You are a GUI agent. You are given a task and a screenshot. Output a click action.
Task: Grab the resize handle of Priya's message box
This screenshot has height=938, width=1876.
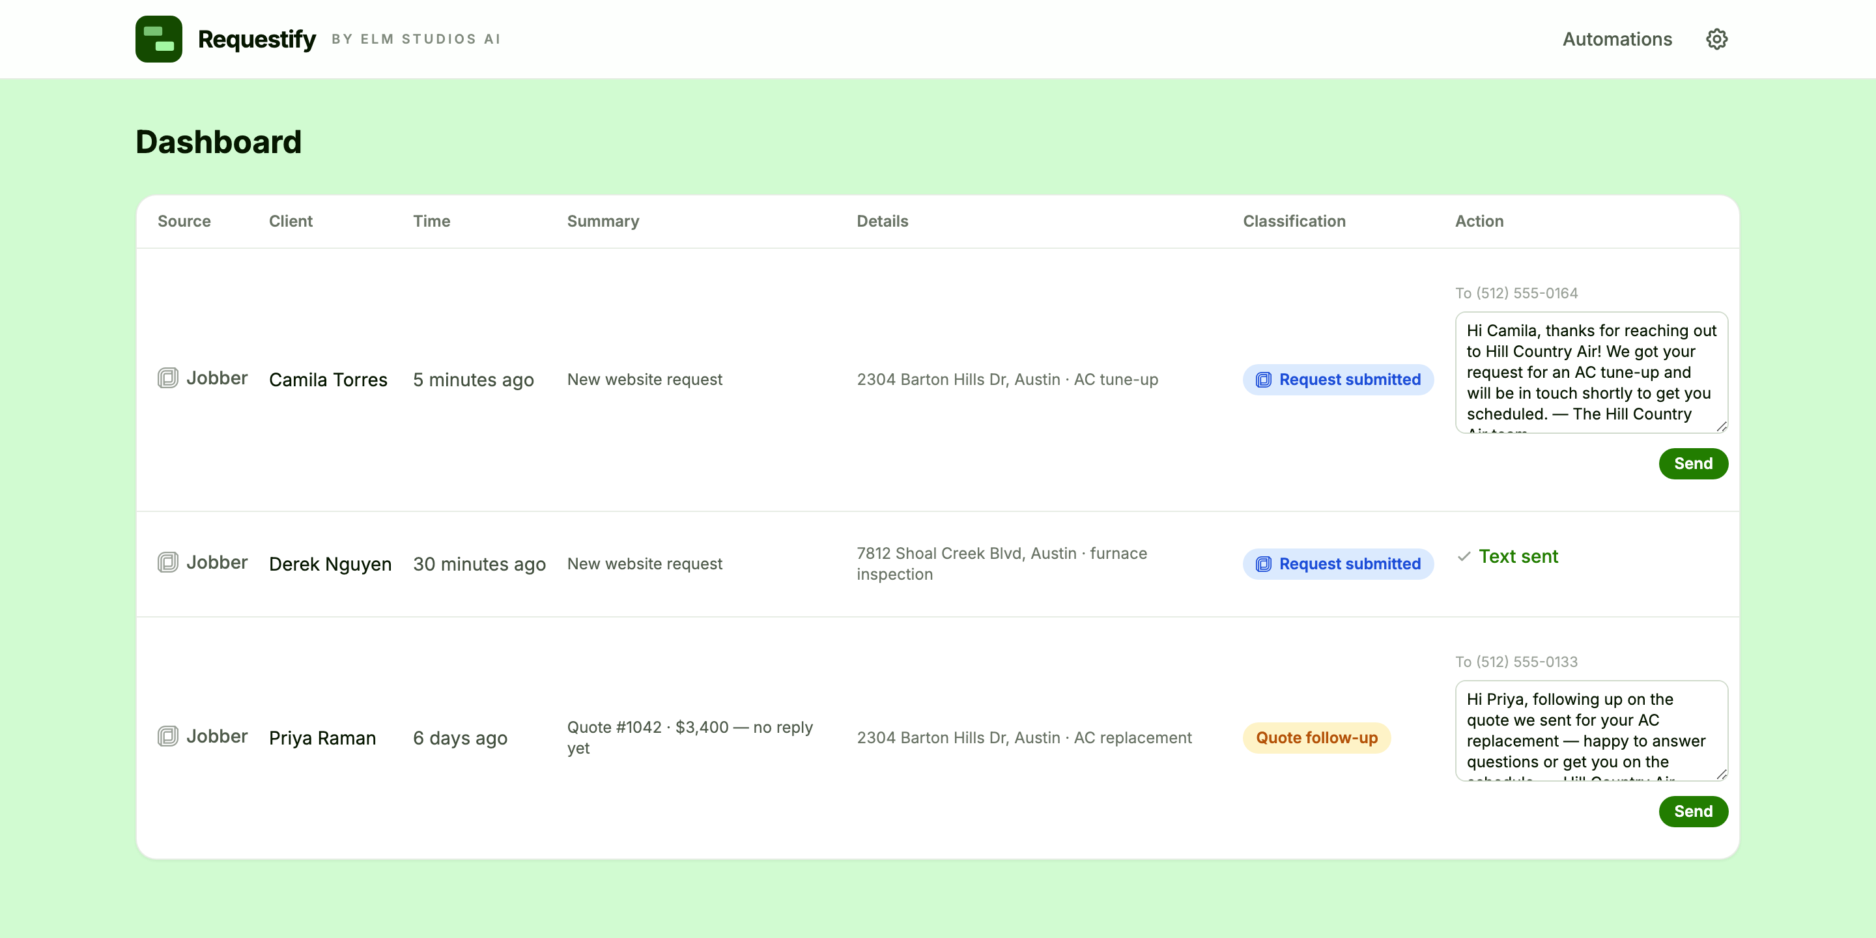[x=1721, y=774]
